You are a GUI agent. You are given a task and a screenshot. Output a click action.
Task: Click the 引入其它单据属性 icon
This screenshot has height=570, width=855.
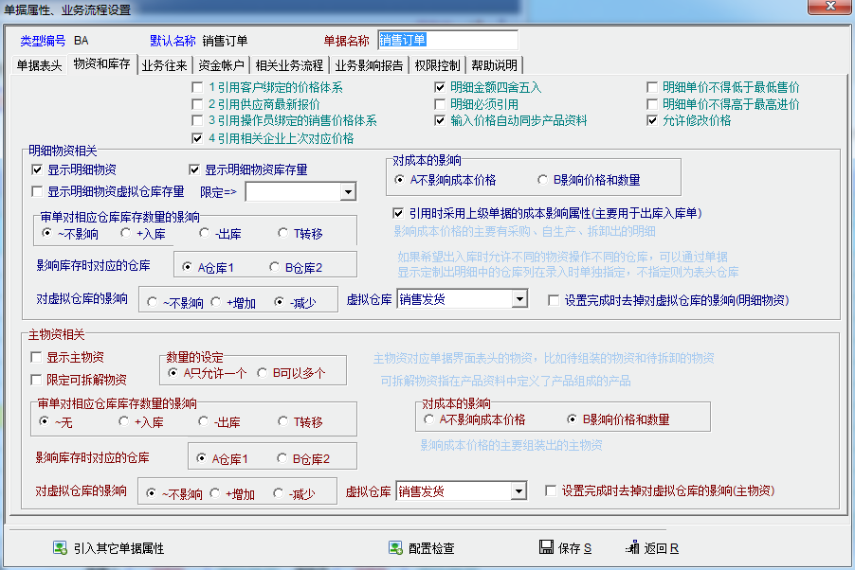(60, 548)
